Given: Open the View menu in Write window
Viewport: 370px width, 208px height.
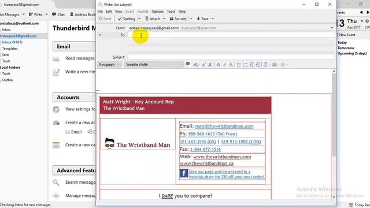Looking at the screenshot, I should [x=119, y=12].
